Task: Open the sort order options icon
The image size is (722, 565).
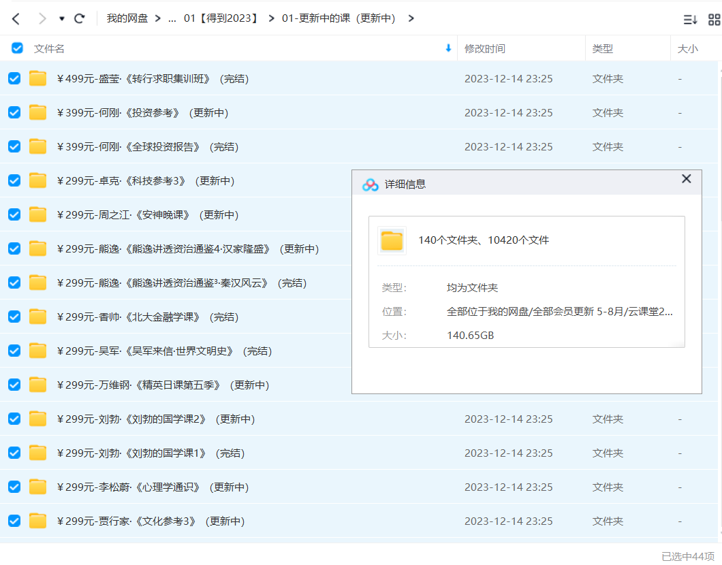Action: [x=690, y=19]
